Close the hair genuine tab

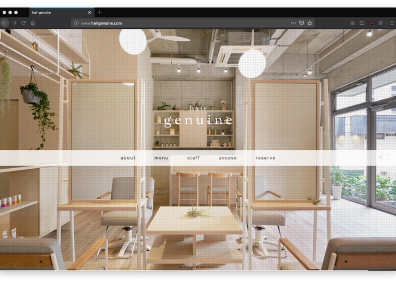click(x=89, y=12)
